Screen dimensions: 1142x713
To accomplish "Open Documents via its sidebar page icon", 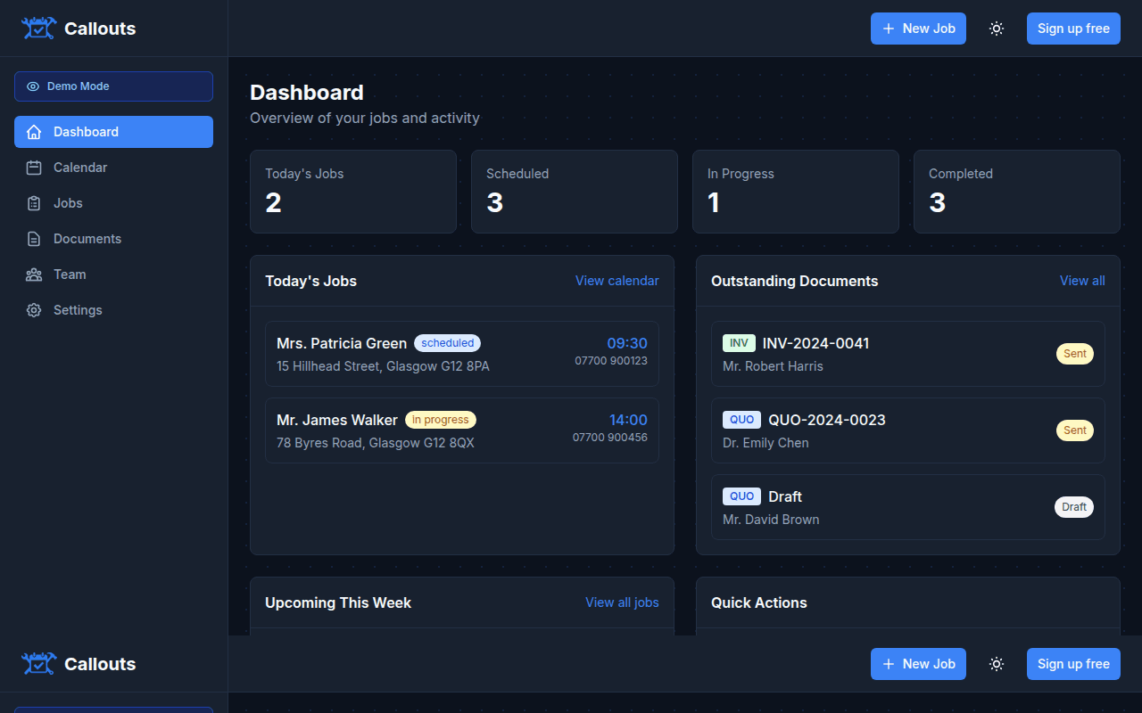I will [x=34, y=239].
